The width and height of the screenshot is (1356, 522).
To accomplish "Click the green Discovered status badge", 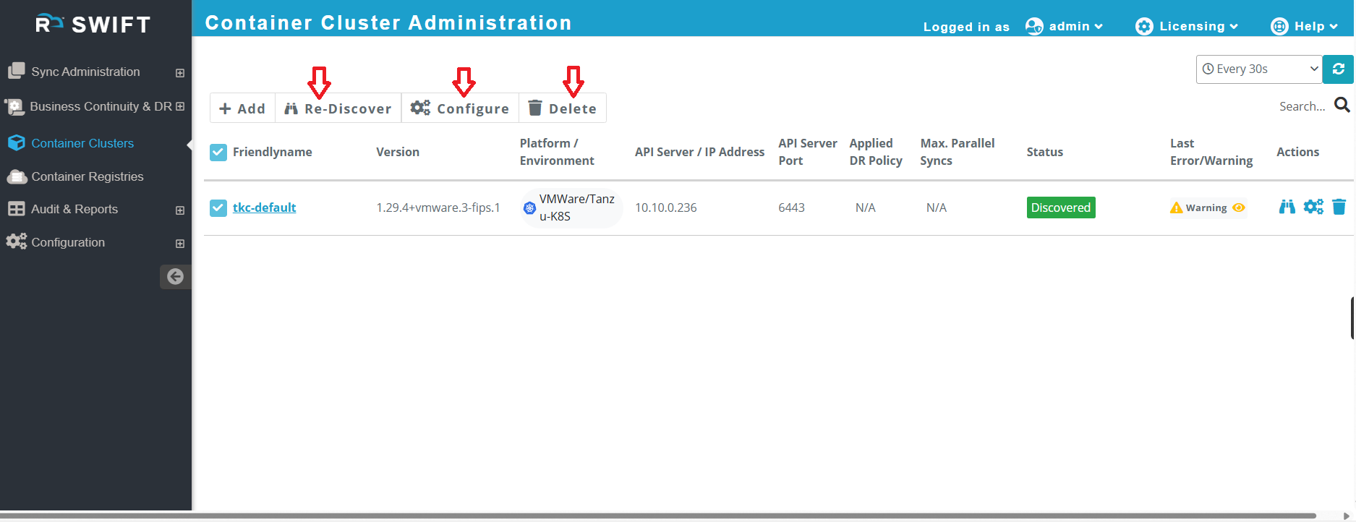I will [x=1061, y=207].
